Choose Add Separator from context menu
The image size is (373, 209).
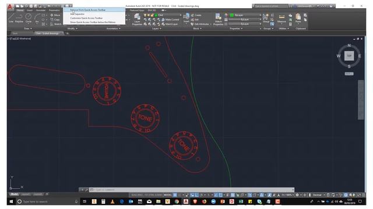point(94,14)
